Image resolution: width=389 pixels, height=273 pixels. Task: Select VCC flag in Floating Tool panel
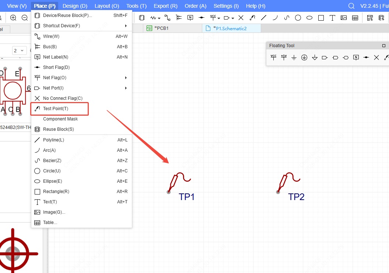(273, 57)
